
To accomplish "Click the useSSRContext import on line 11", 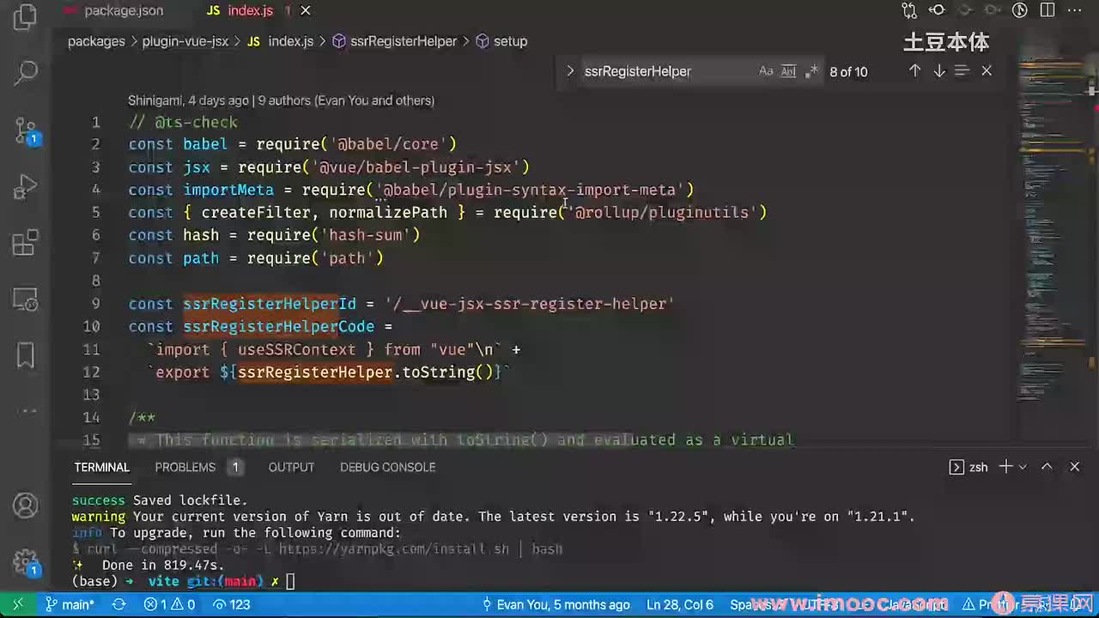I will point(296,349).
